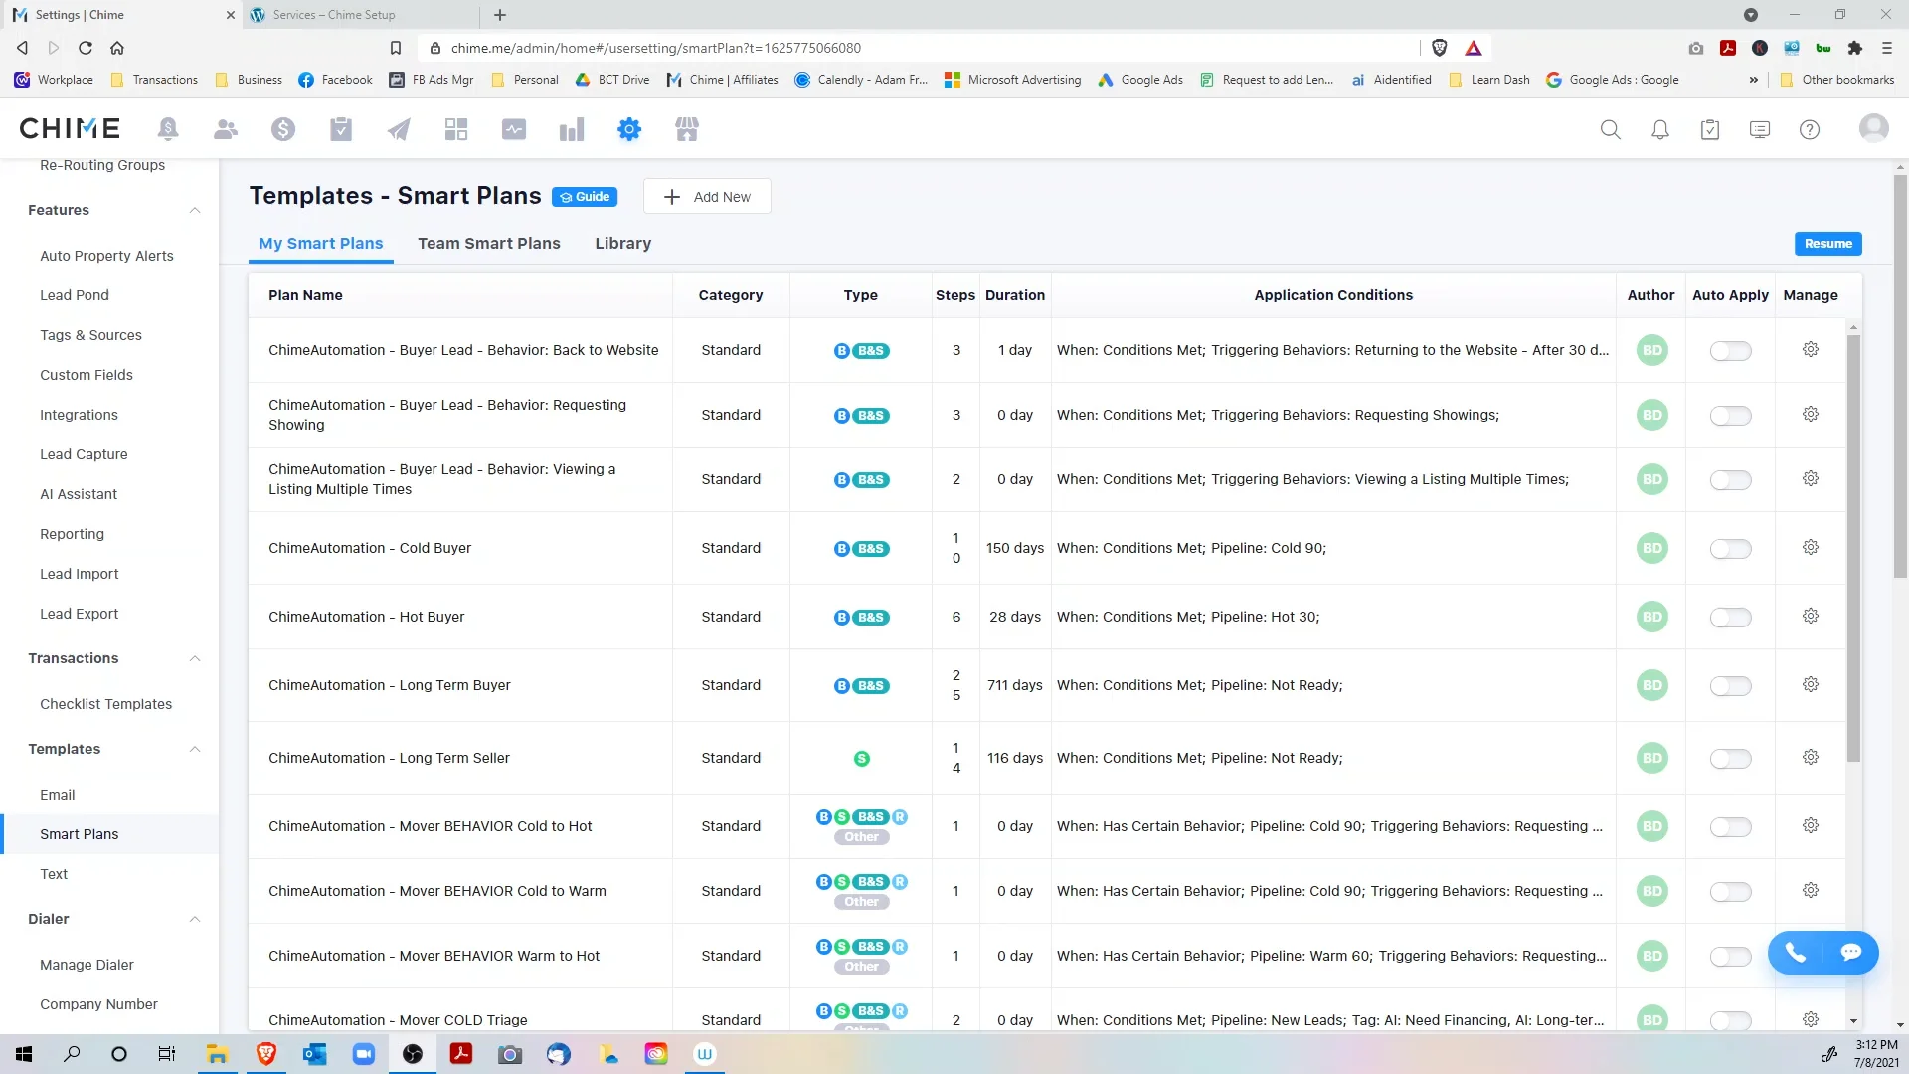
Task: Click the floating phone call button
Action: coord(1795,953)
